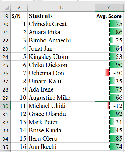Click the Students header cell

[61, 16]
